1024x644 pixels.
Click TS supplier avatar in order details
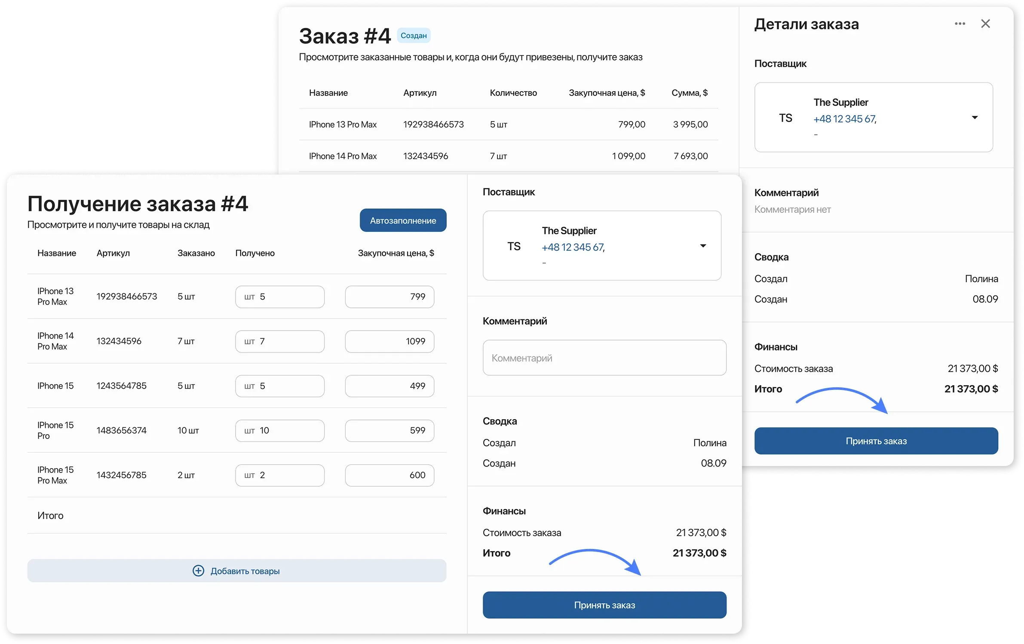785,118
